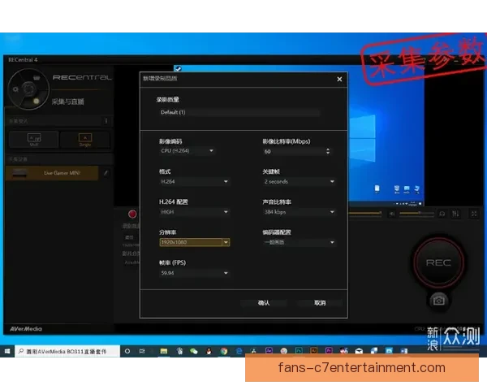Launch Google Chrome from taskbar
487x390 pixels.
pyautogui.click(x=224, y=351)
